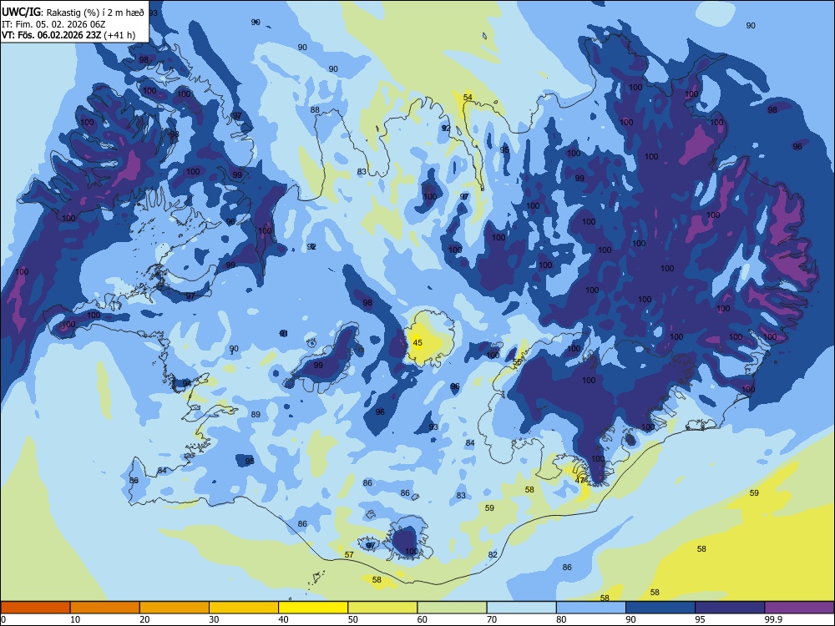Choose the 30–40 amber legend swatch

coord(244,608)
